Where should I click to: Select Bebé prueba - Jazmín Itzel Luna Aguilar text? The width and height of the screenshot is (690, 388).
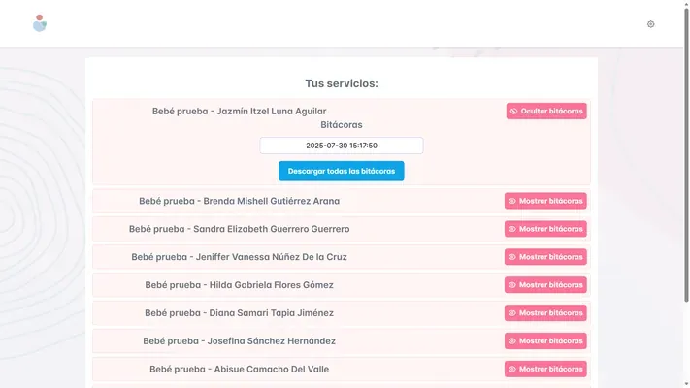click(x=240, y=112)
